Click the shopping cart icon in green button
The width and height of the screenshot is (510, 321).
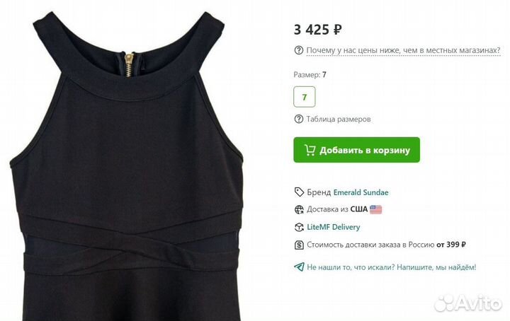tap(310, 150)
